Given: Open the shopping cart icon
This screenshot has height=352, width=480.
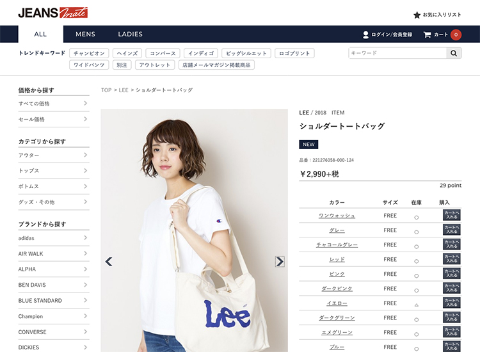Looking at the screenshot, I should coord(427,35).
